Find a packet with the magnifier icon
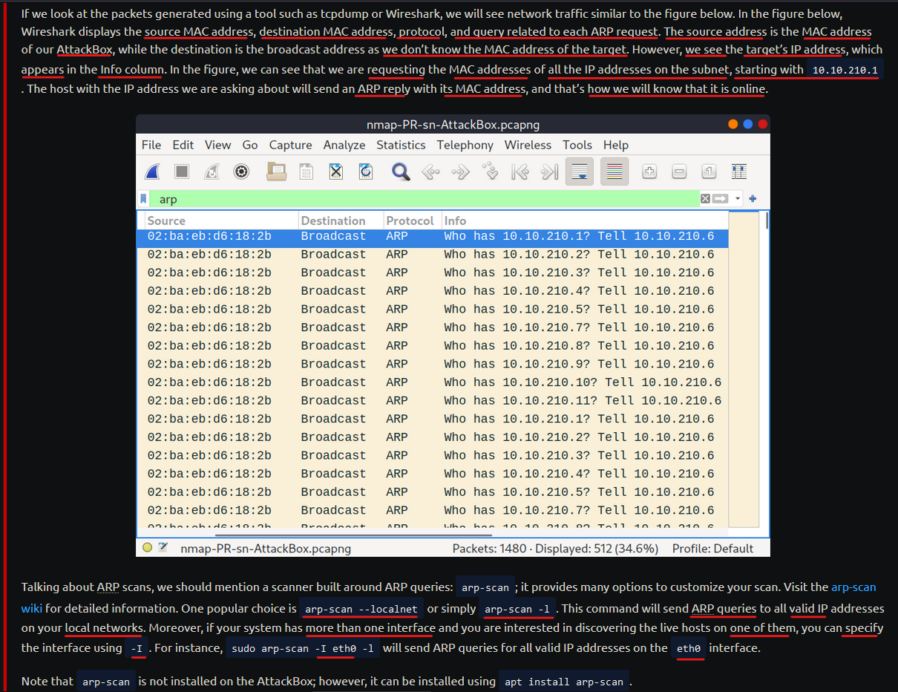898x692 pixels. tap(401, 172)
